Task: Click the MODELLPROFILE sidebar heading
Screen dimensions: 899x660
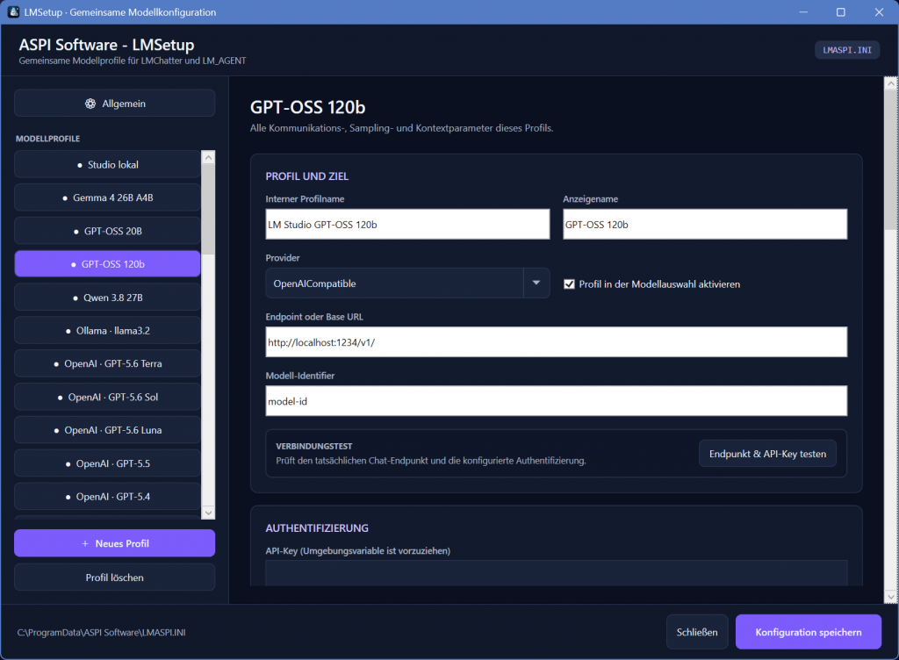Action: tap(47, 139)
